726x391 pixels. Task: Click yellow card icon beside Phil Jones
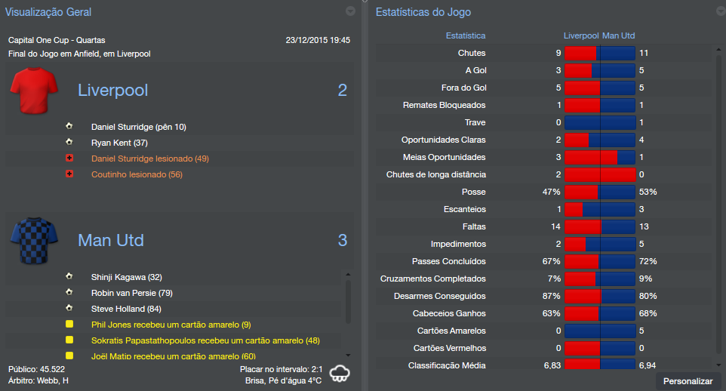point(69,325)
